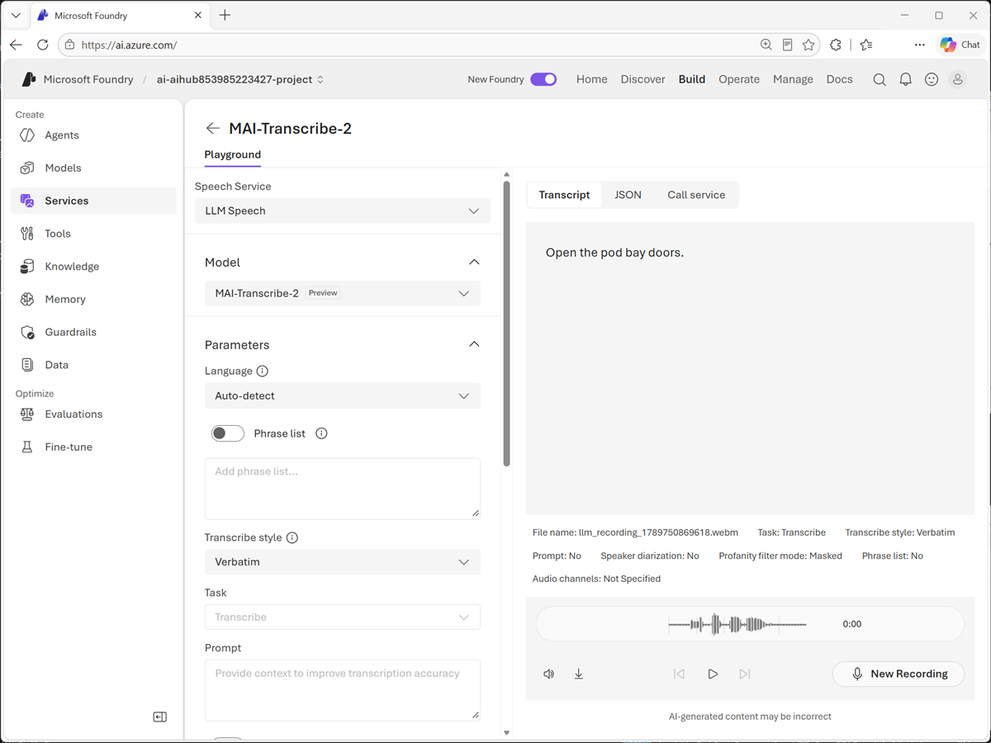Refresh the browser page
The height and width of the screenshot is (743, 991).
coord(43,45)
